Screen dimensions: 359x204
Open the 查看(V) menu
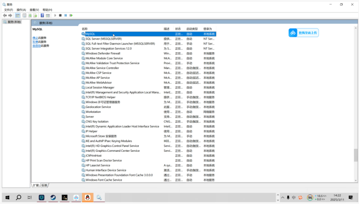34,10
